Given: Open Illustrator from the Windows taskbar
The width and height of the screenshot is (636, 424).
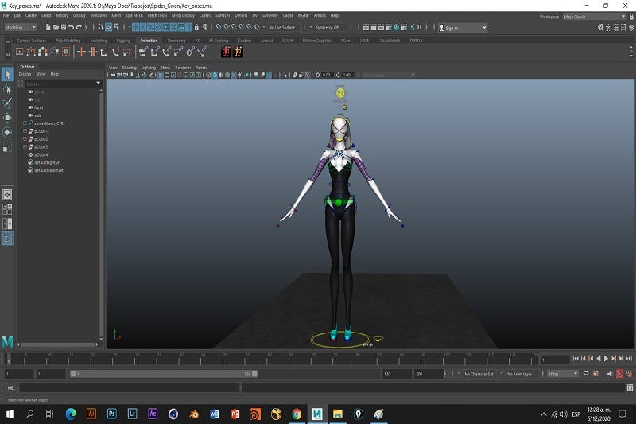Looking at the screenshot, I should pyautogui.click(x=91, y=414).
